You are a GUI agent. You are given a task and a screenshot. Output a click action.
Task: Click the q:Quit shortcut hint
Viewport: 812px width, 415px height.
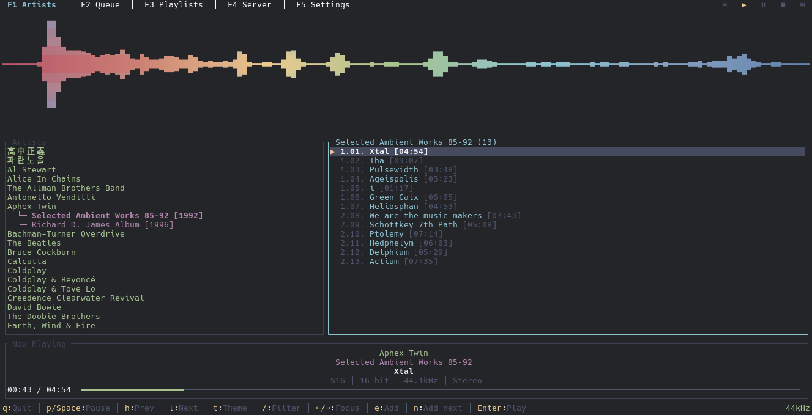(17, 408)
